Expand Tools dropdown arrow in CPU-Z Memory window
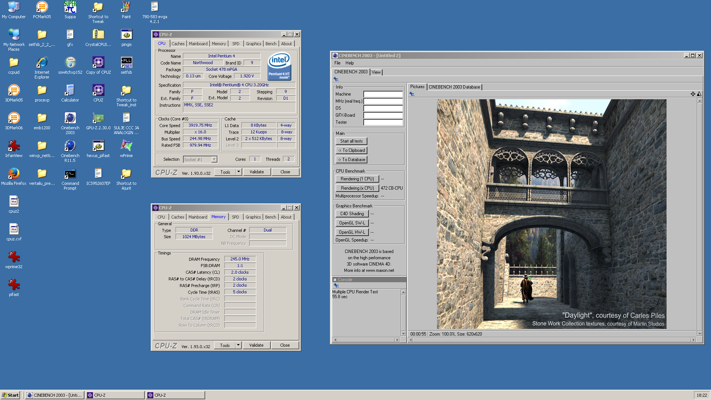The image size is (711, 400). click(x=238, y=345)
